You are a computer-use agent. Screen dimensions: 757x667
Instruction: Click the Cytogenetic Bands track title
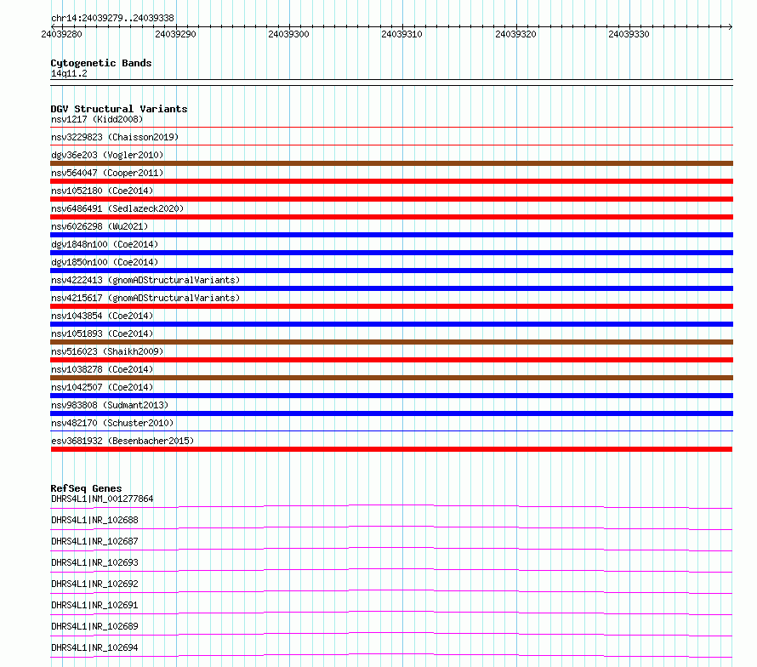click(x=101, y=63)
